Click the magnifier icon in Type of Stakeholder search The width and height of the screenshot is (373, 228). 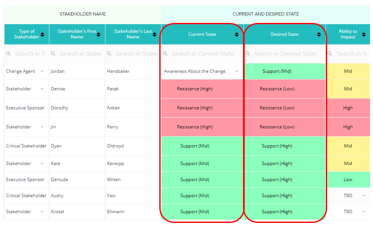click(x=9, y=54)
